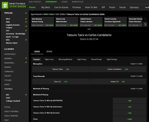The height and width of the screenshot is (122, 149).
Task: Open College Football in sidebar
Action: (13, 101)
